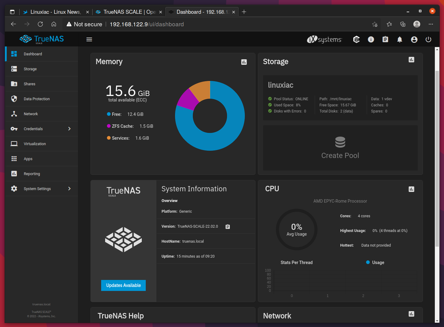444x327 pixels.
Task: Click the memory donut chart
Action: pyautogui.click(x=210, y=116)
